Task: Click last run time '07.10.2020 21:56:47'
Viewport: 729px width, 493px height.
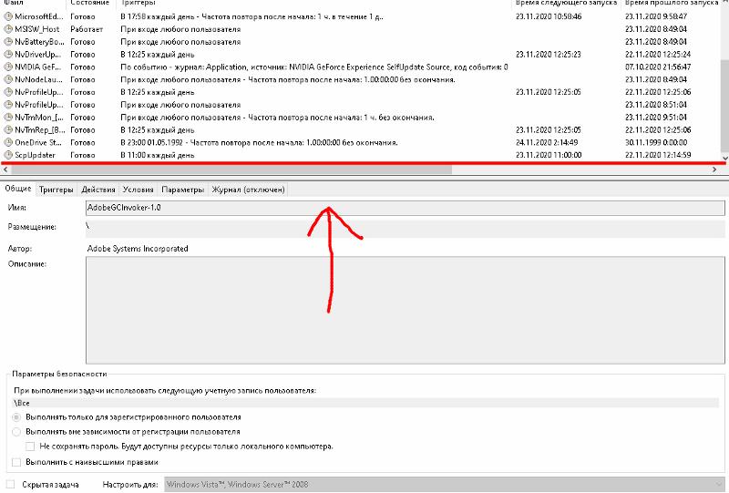Action: 658,67
